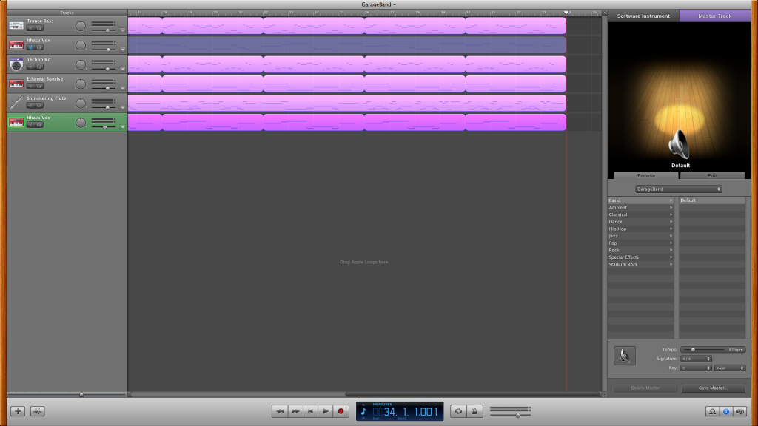Click the Save Master button
Screen dimensions: 758x426
714,388
